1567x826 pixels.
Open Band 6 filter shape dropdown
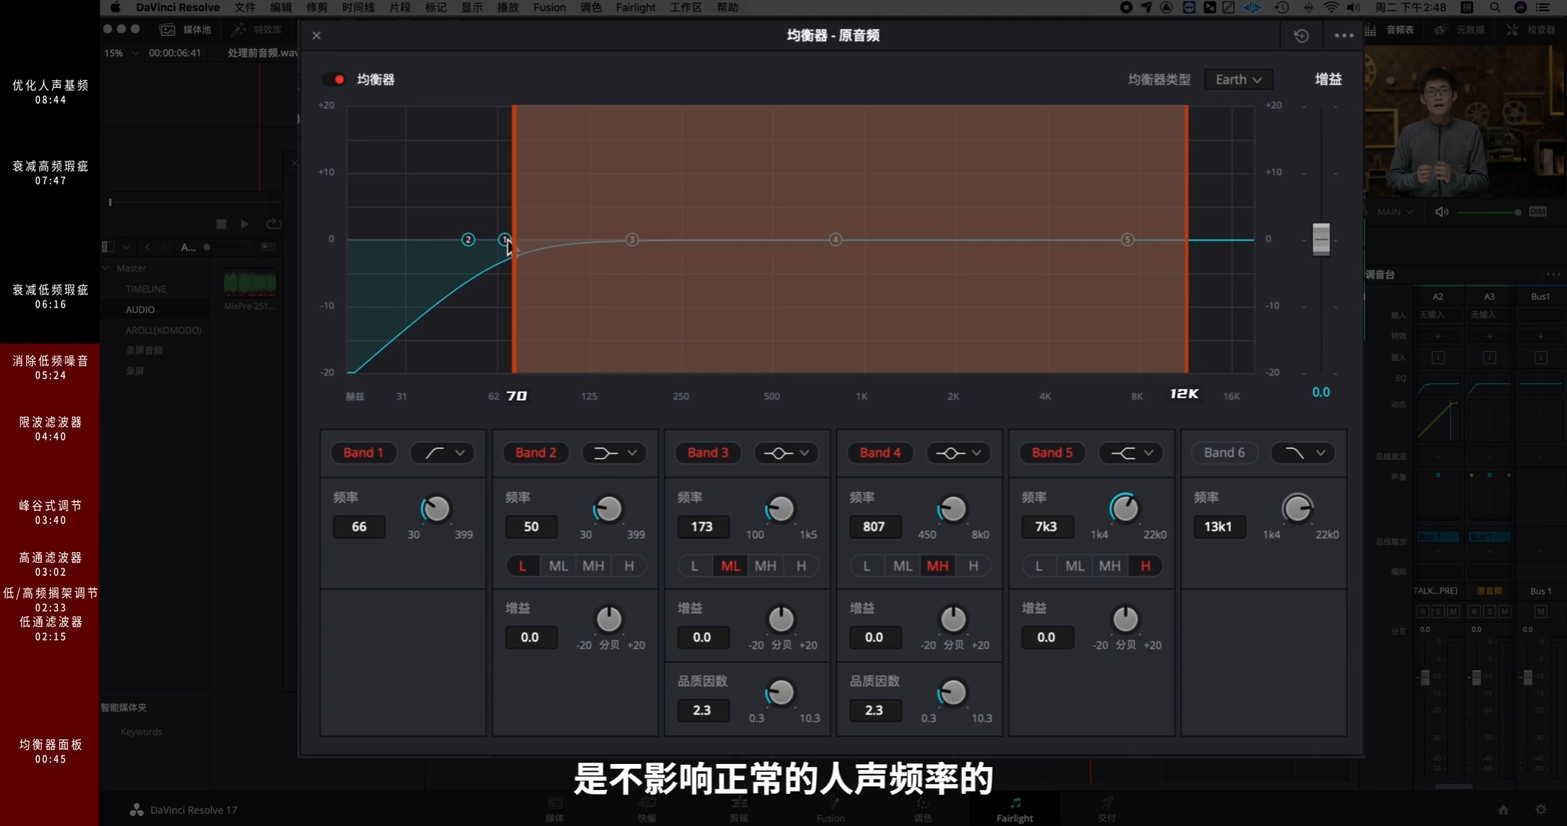(x=1302, y=453)
